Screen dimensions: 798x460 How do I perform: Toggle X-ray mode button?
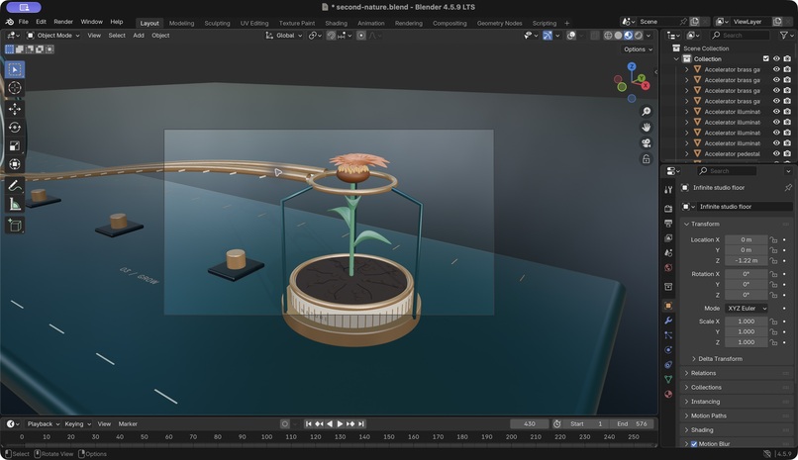[x=594, y=36]
